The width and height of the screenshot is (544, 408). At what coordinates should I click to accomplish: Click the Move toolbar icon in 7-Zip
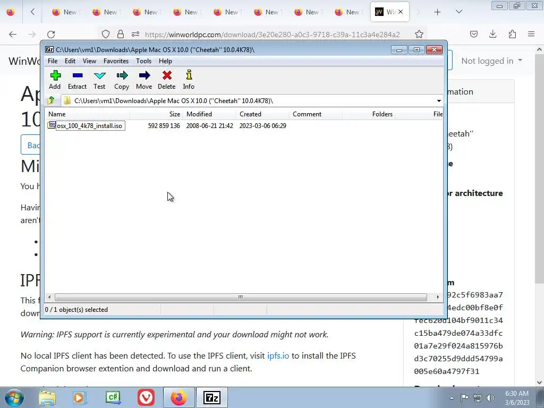point(144,80)
